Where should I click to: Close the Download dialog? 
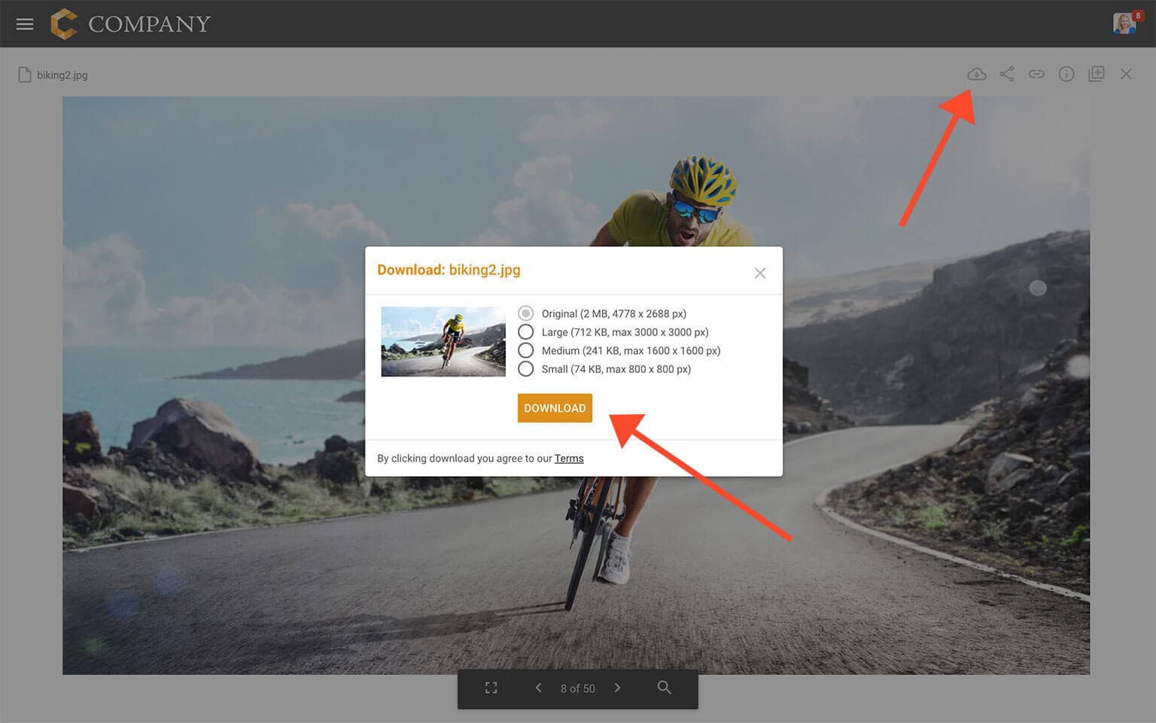760,273
